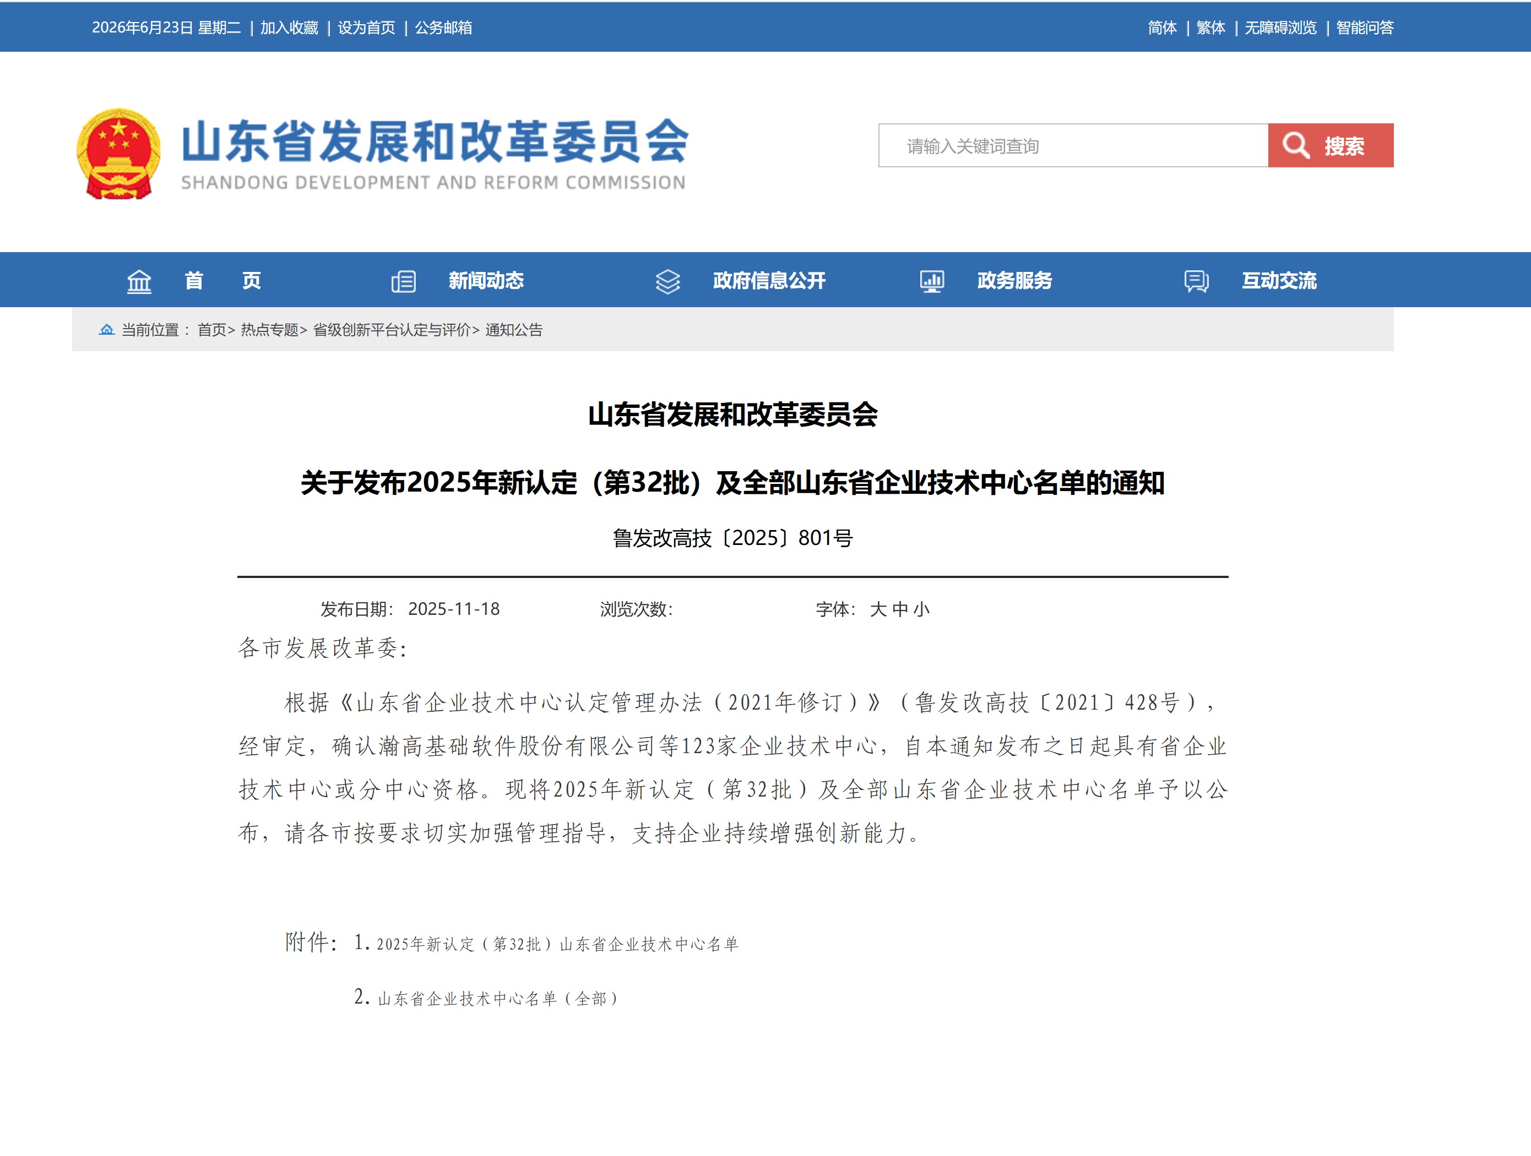Set font size to 中

click(x=900, y=609)
